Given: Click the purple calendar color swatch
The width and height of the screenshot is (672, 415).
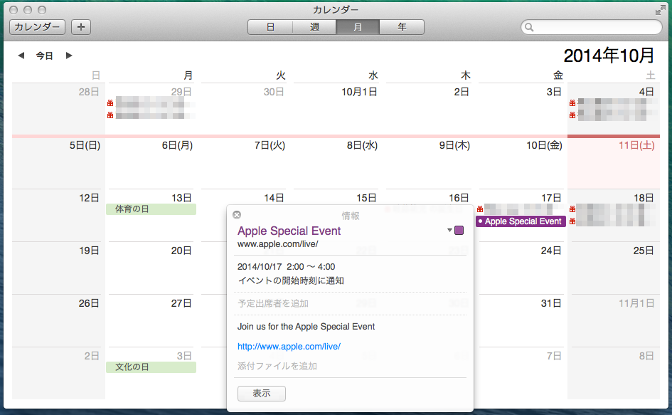Looking at the screenshot, I should 459,231.
